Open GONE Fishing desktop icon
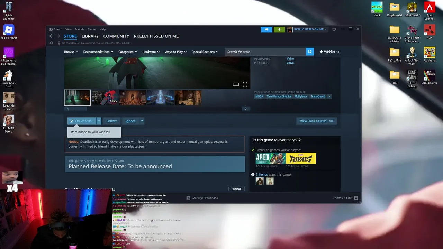 [x=412, y=79]
